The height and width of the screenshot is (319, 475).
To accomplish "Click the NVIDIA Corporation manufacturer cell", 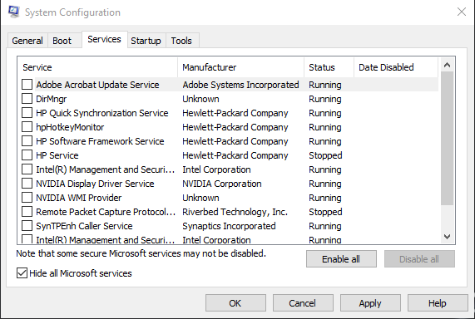I will [222, 184].
